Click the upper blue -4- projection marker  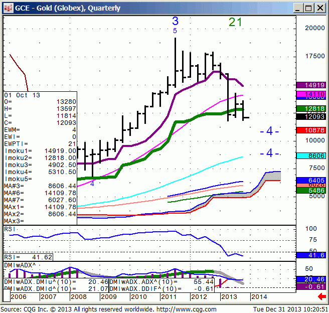point(269,131)
